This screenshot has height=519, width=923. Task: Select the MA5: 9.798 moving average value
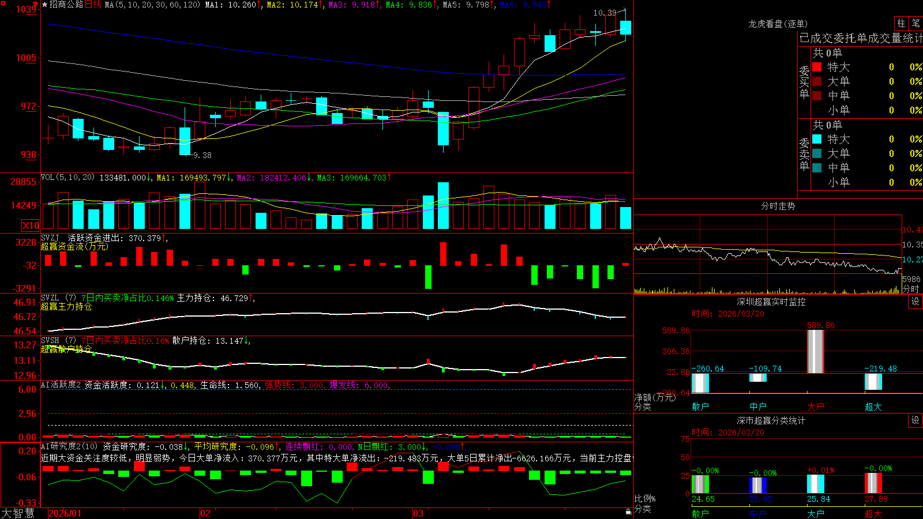click(x=468, y=5)
